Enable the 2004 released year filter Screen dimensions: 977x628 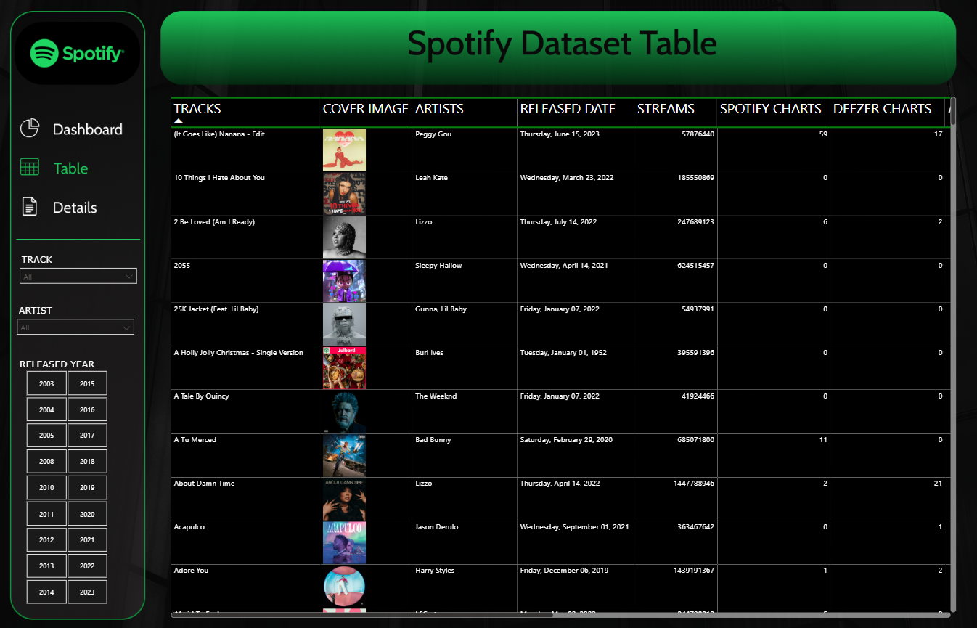click(x=46, y=409)
